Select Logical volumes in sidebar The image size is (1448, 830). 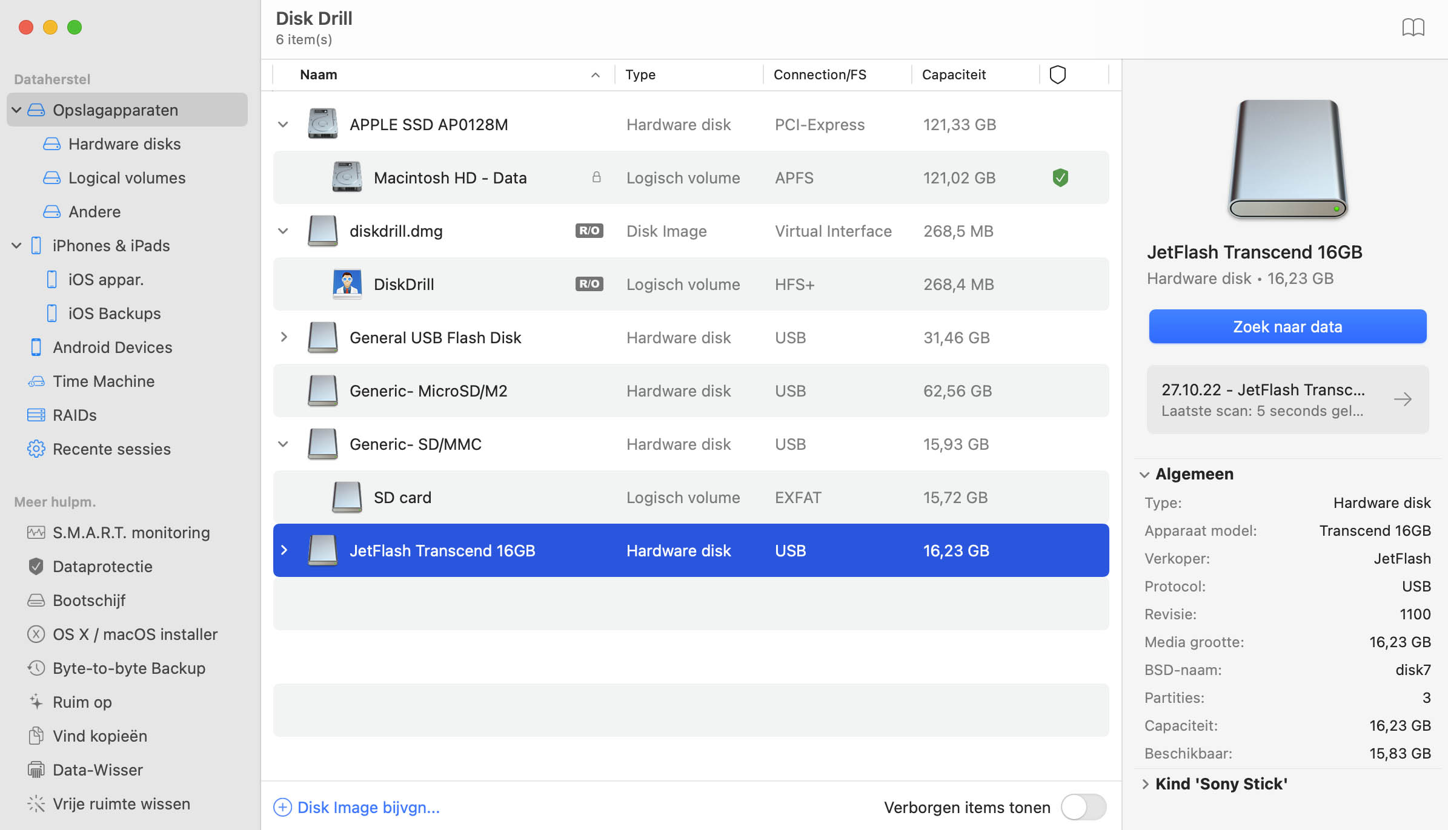pyautogui.click(x=115, y=177)
